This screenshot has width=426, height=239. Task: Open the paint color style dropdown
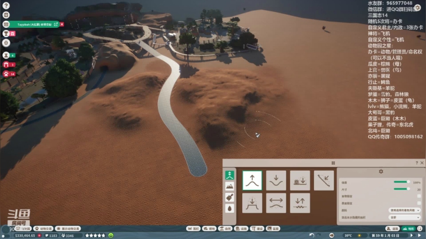[405, 210]
